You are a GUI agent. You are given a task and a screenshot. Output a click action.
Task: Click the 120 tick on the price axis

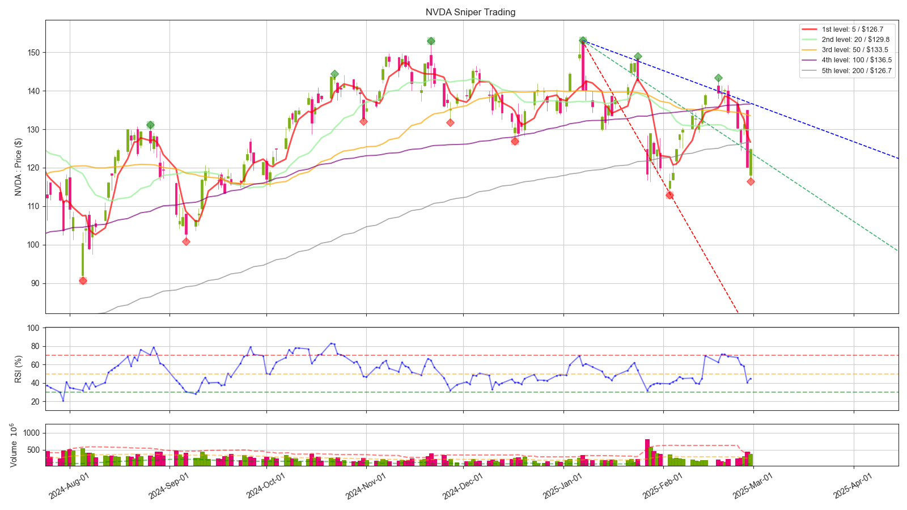(x=33, y=168)
